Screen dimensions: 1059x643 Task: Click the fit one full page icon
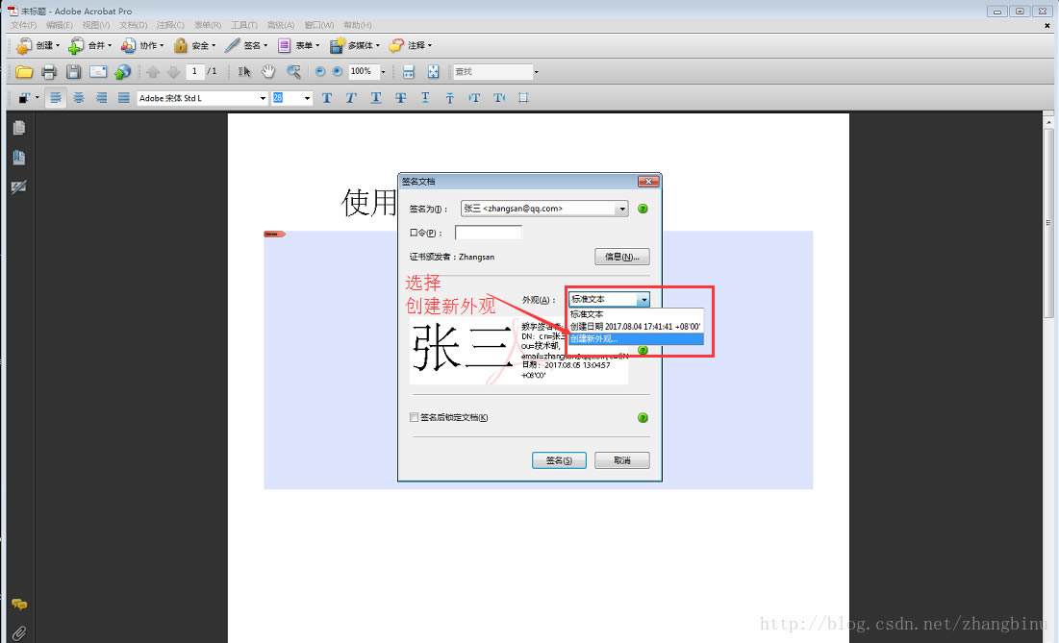pyautogui.click(x=433, y=71)
